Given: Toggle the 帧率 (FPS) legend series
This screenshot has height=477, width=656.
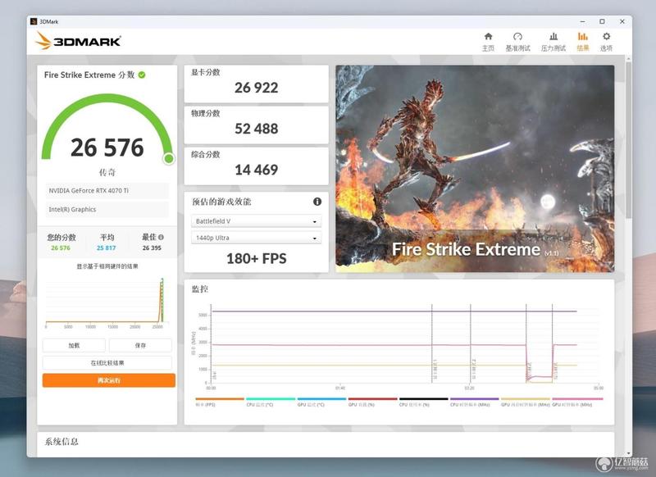Looking at the screenshot, I should pos(219,402).
